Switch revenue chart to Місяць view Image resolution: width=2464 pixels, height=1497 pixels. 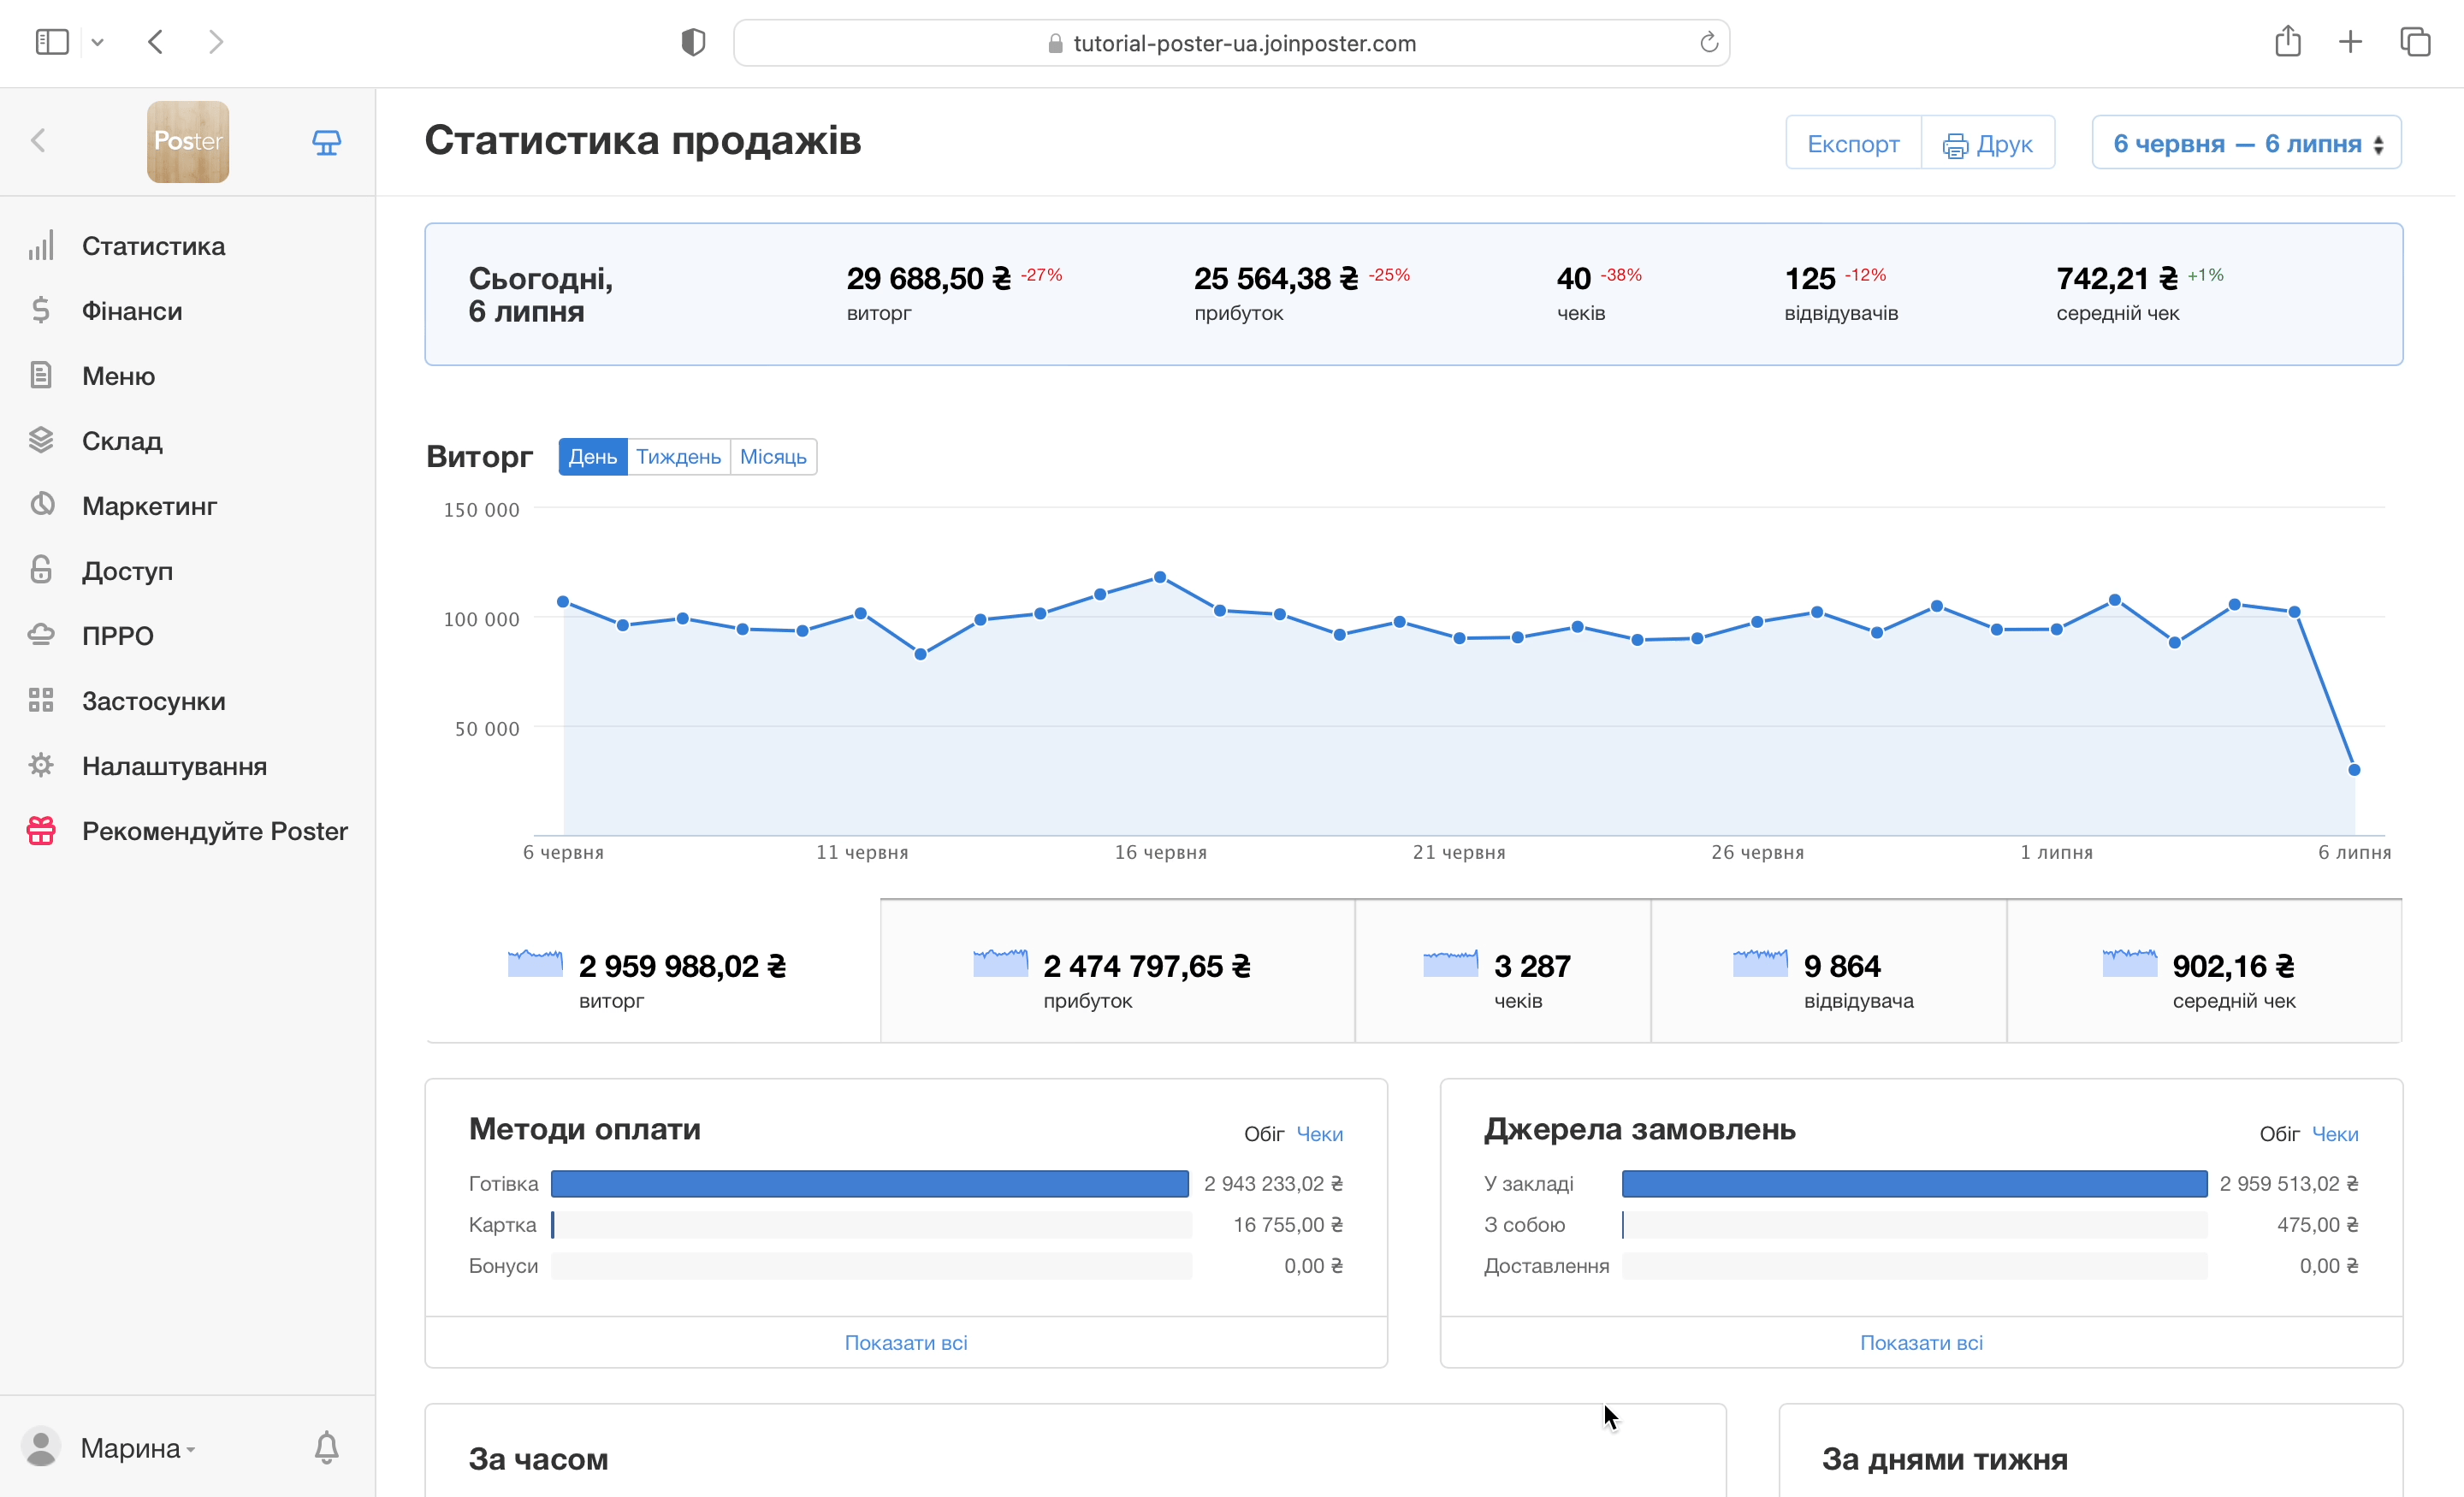coord(773,457)
